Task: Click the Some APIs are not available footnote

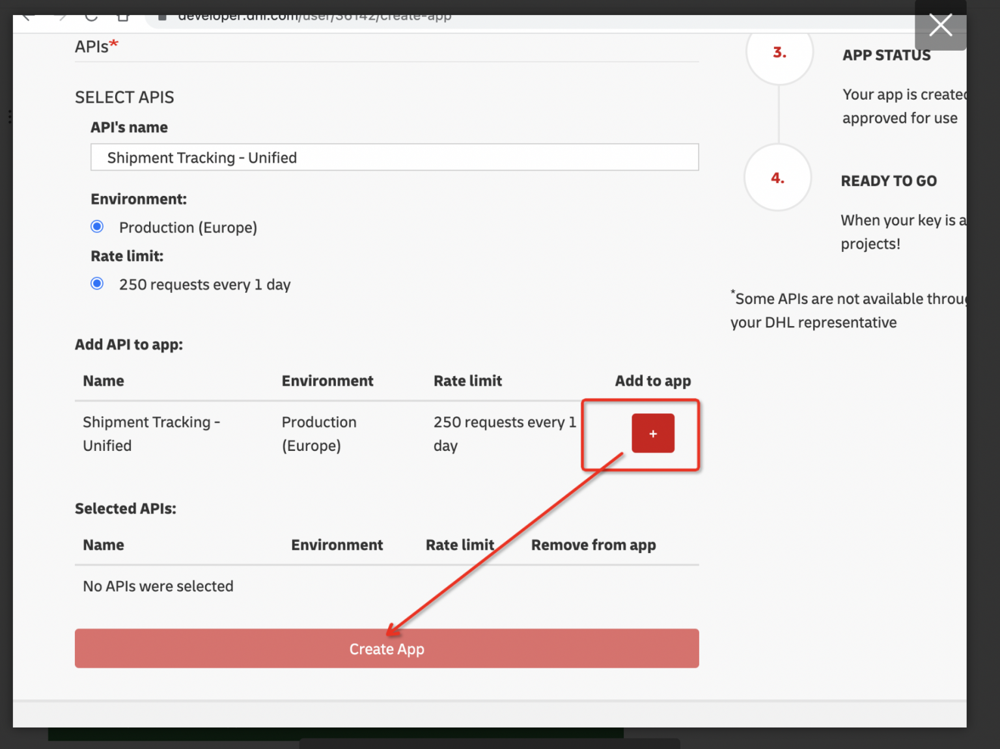Action: (x=848, y=310)
